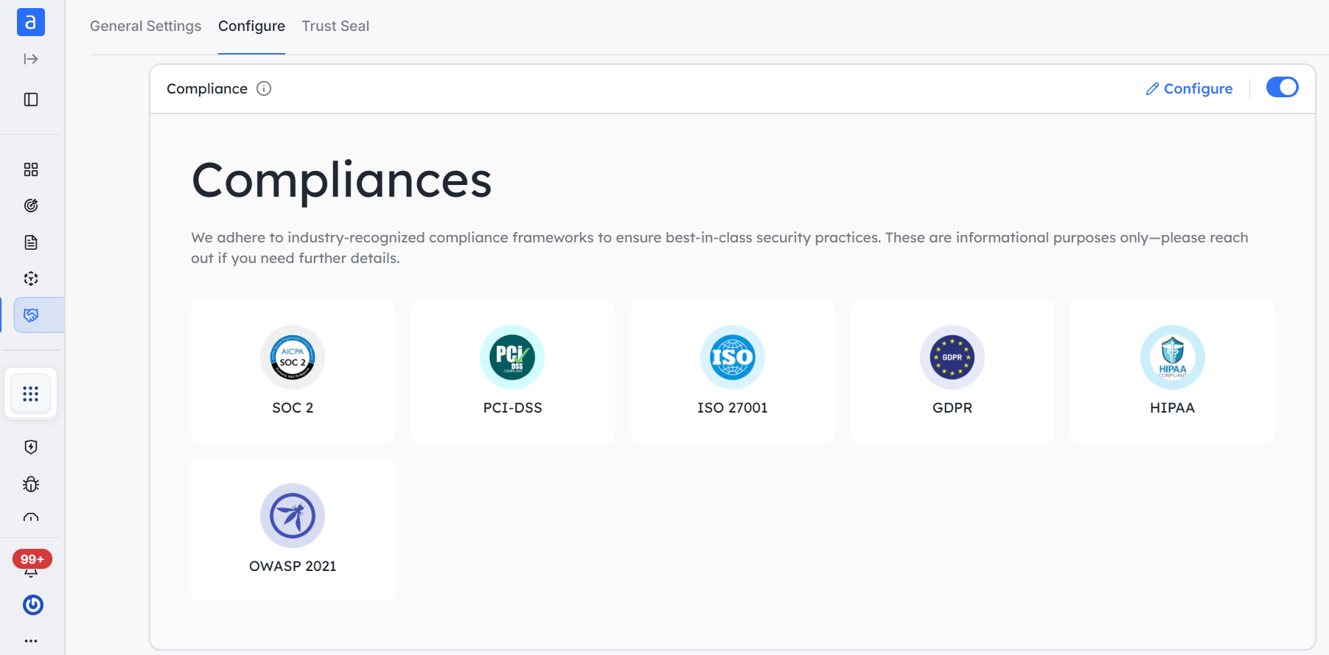The height and width of the screenshot is (655, 1329).
Task: Click the 'Compliances' heading
Action: point(341,181)
